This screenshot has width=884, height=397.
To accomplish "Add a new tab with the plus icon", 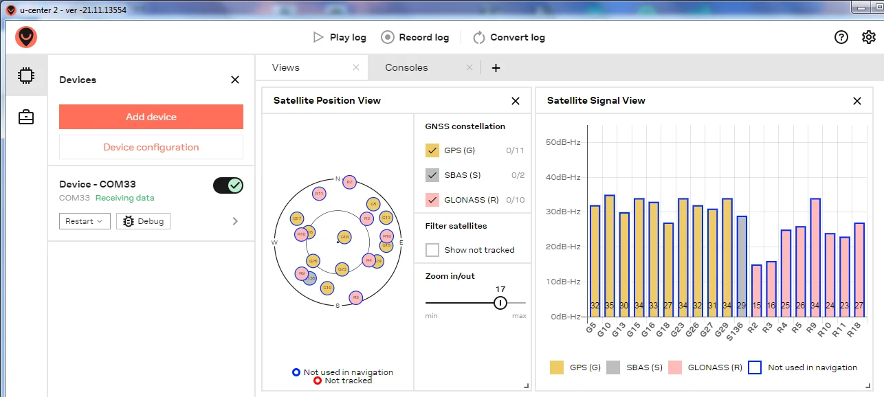I will [496, 67].
